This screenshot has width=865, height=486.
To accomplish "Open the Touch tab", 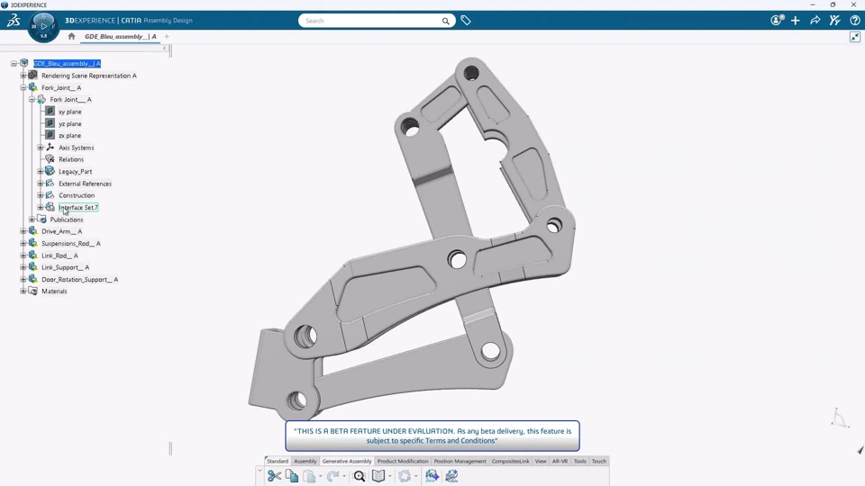I will pos(599,461).
